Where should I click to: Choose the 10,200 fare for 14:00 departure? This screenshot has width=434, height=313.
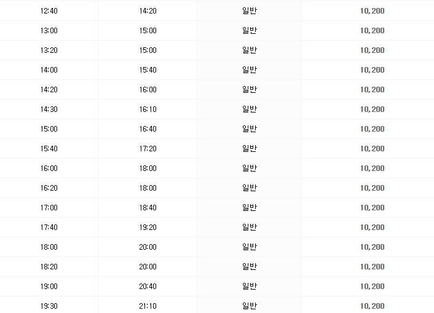coord(372,70)
